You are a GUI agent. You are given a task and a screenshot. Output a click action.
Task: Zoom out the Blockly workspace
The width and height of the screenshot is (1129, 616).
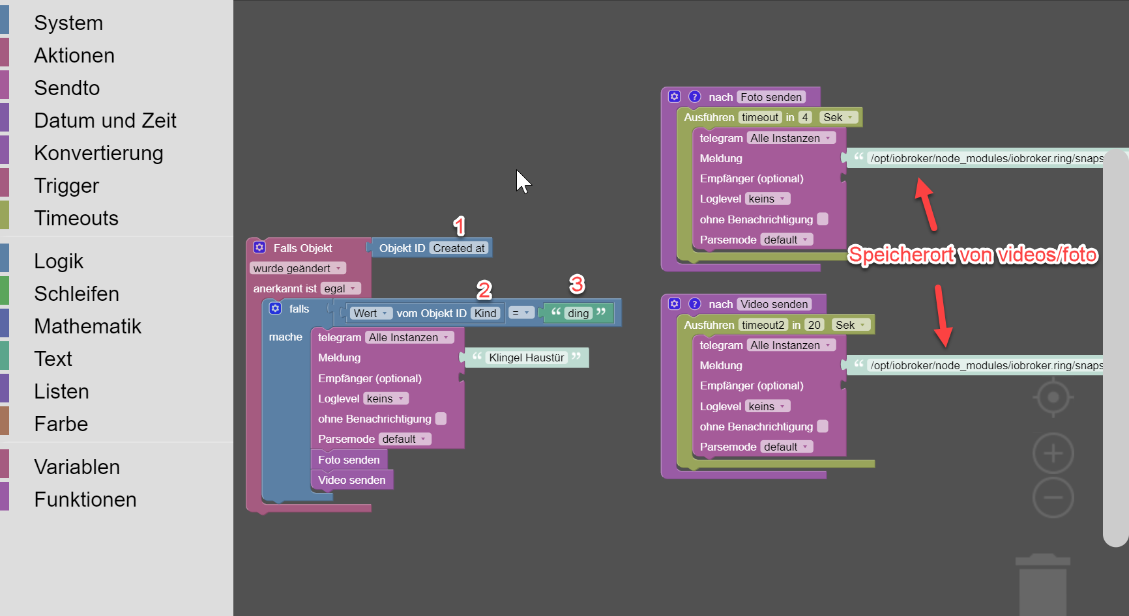(x=1053, y=497)
